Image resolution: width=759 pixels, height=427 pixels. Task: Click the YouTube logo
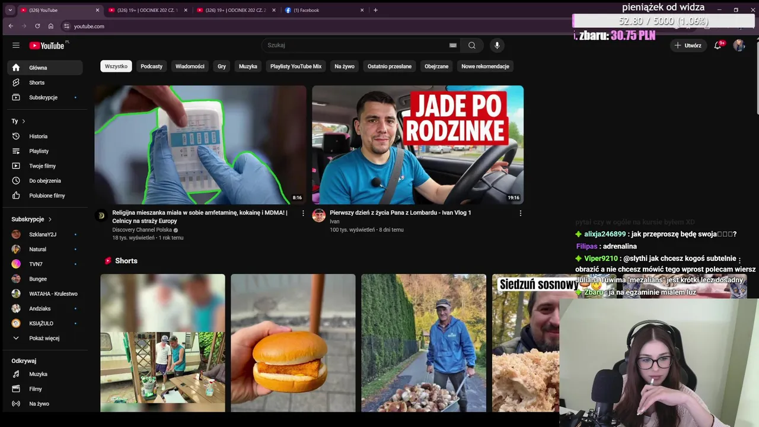pyautogui.click(x=47, y=46)
